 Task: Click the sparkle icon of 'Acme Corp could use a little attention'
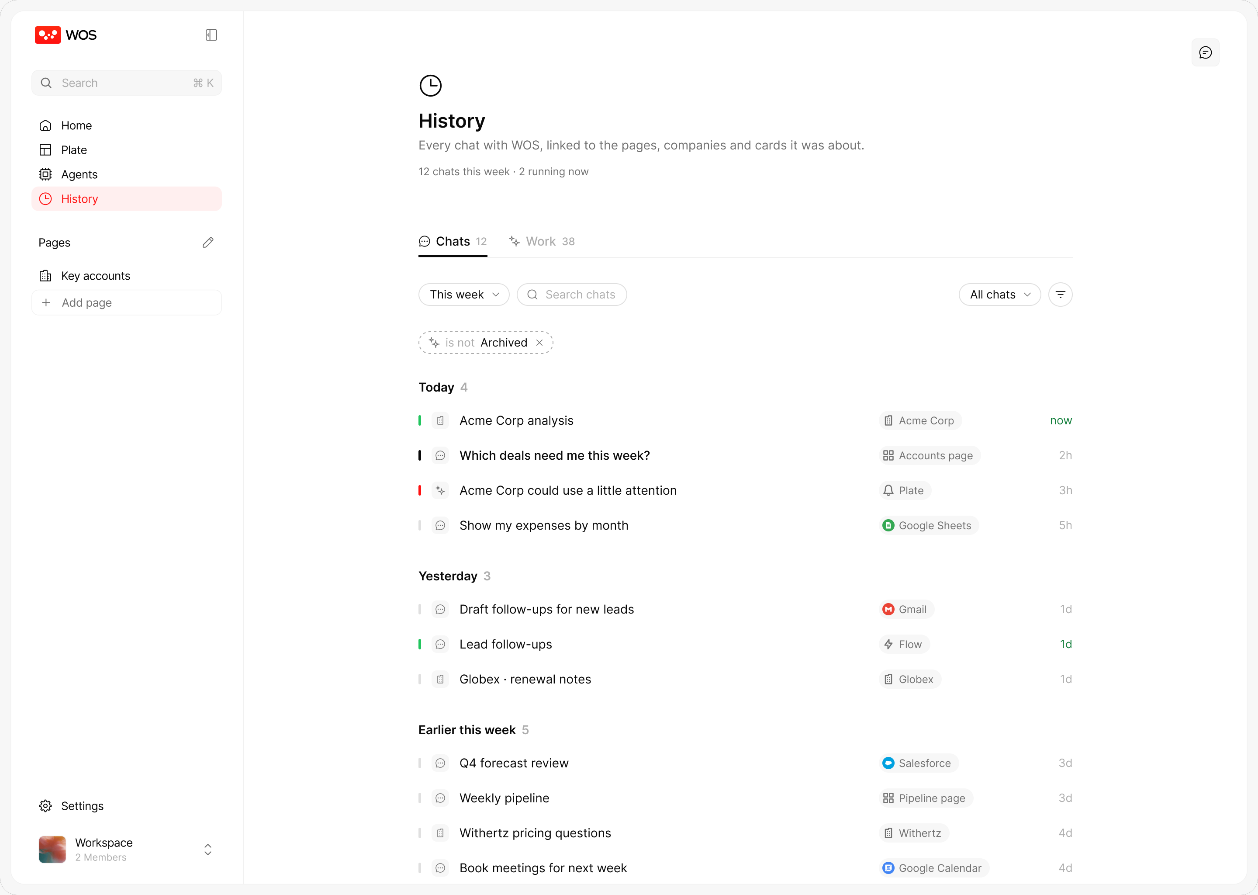tap(440, 490)
